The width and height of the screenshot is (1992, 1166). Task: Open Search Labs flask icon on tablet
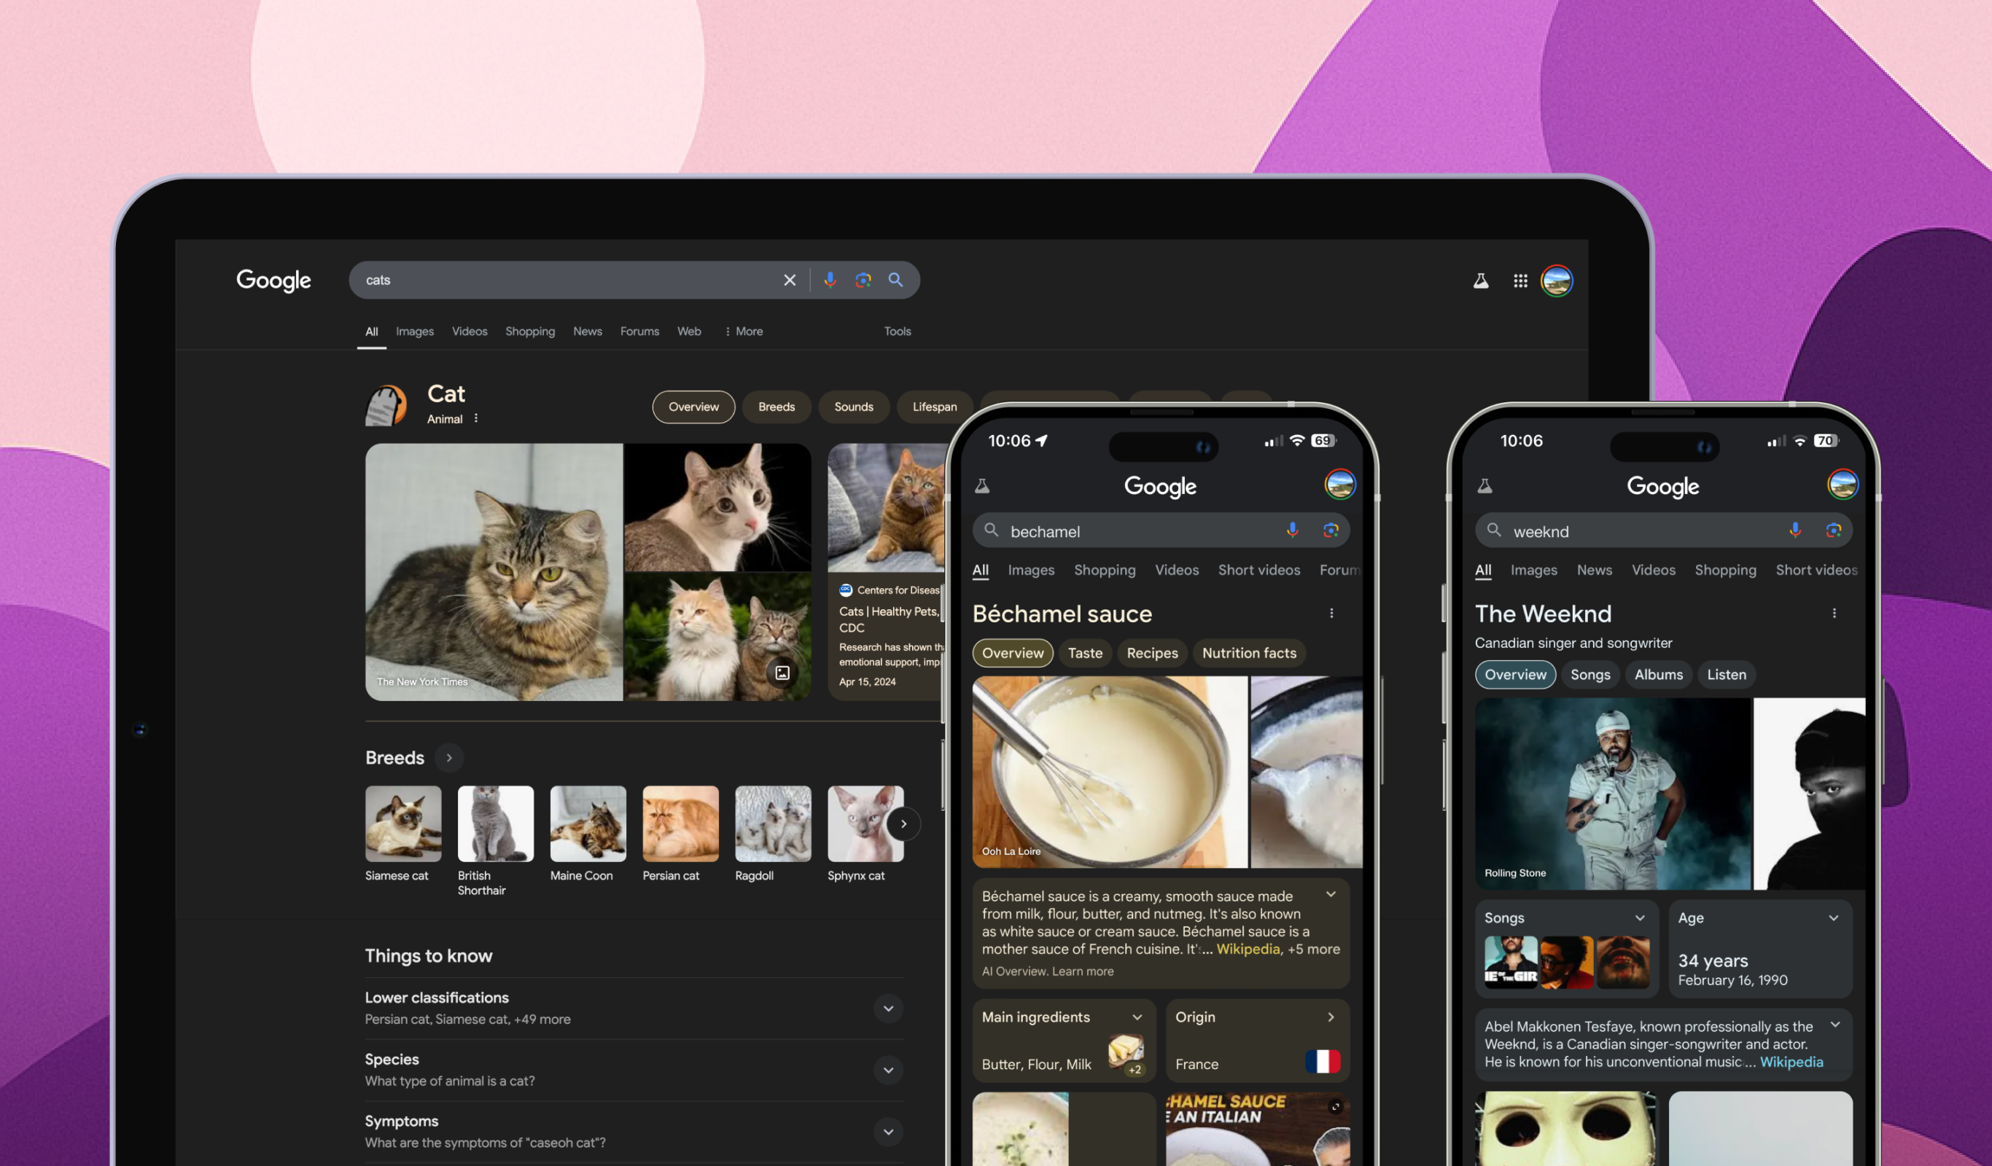click(x=1481, y=281)
